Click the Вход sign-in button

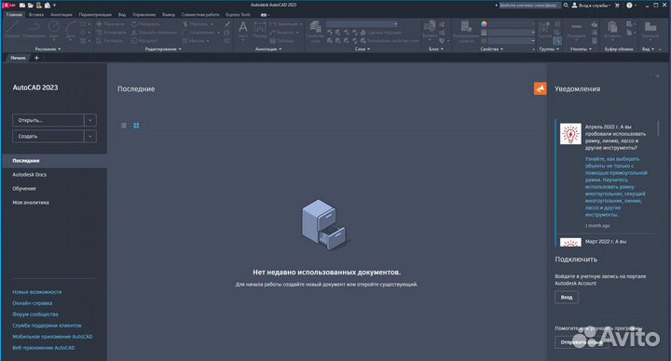(x=567, y=298)
